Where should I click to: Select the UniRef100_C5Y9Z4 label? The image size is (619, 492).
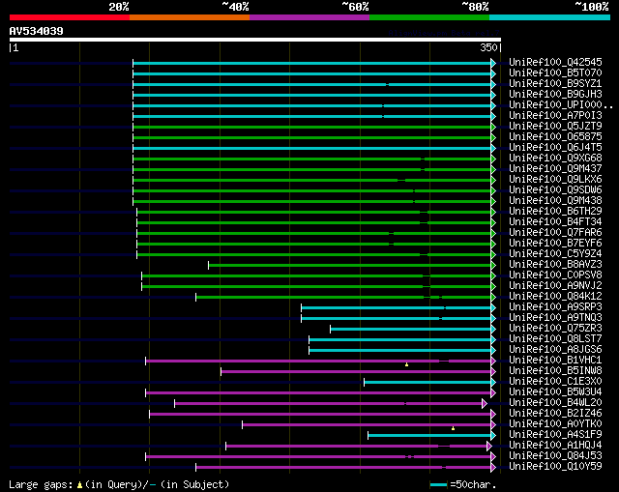[555, 254]
